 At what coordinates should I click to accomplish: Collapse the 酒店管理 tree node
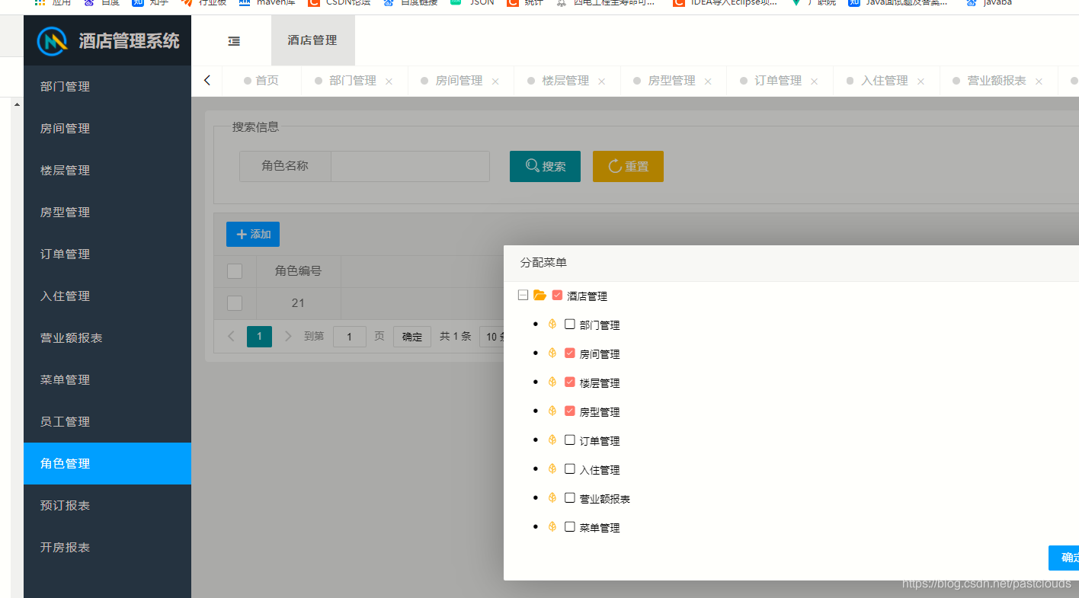tap(523, 294)
